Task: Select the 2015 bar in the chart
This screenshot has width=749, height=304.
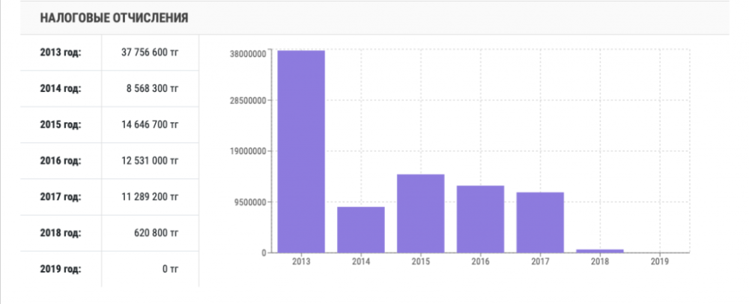Action: pos(420,213)
